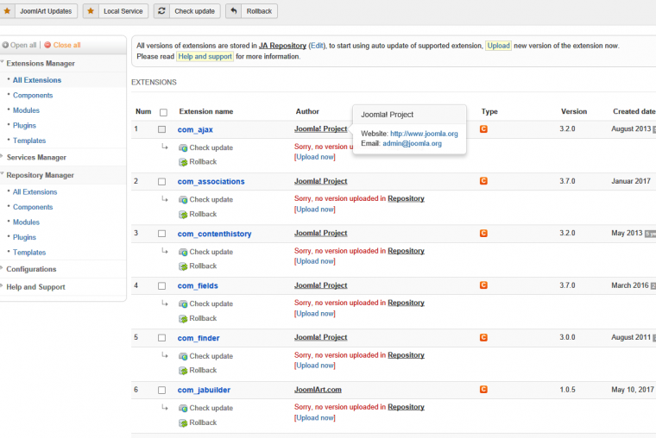Image resolution: width=656 pixels, height=438 pixels.
Task: Click the Check update icon under com_finder
Action: point(183,356)
